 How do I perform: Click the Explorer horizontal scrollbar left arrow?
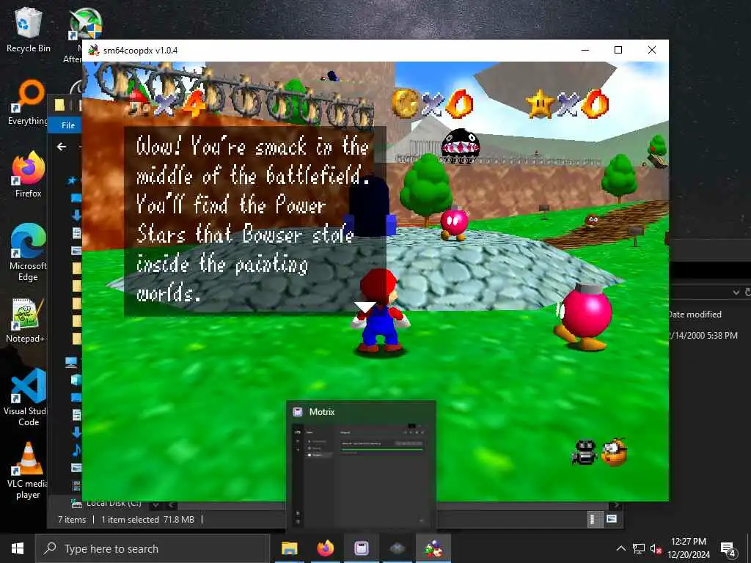pyautogui.click(x=171, y=506)
